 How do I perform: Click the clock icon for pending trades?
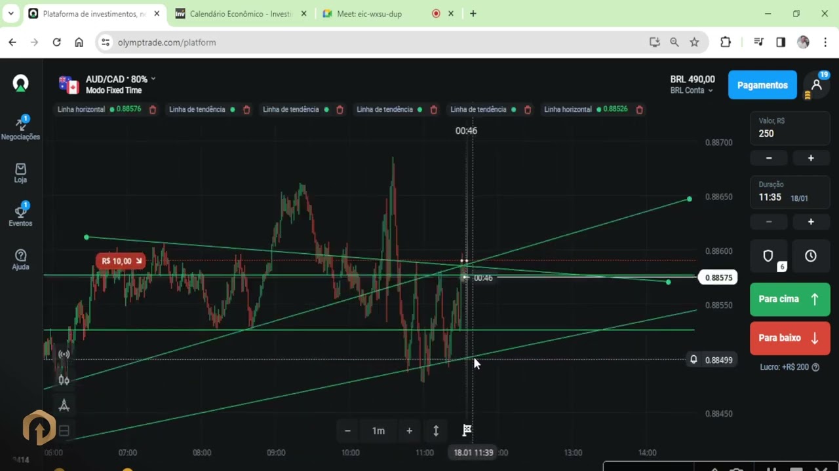point(811,256)
